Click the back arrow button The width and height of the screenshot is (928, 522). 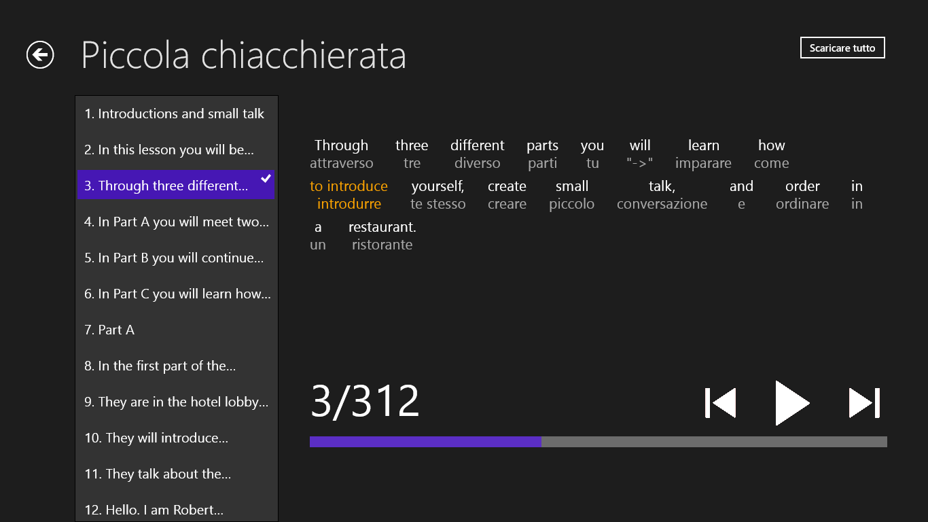(x=40, y=55)
